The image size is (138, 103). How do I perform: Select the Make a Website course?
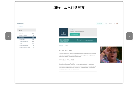pyautogui.click(x=26, y=36)
